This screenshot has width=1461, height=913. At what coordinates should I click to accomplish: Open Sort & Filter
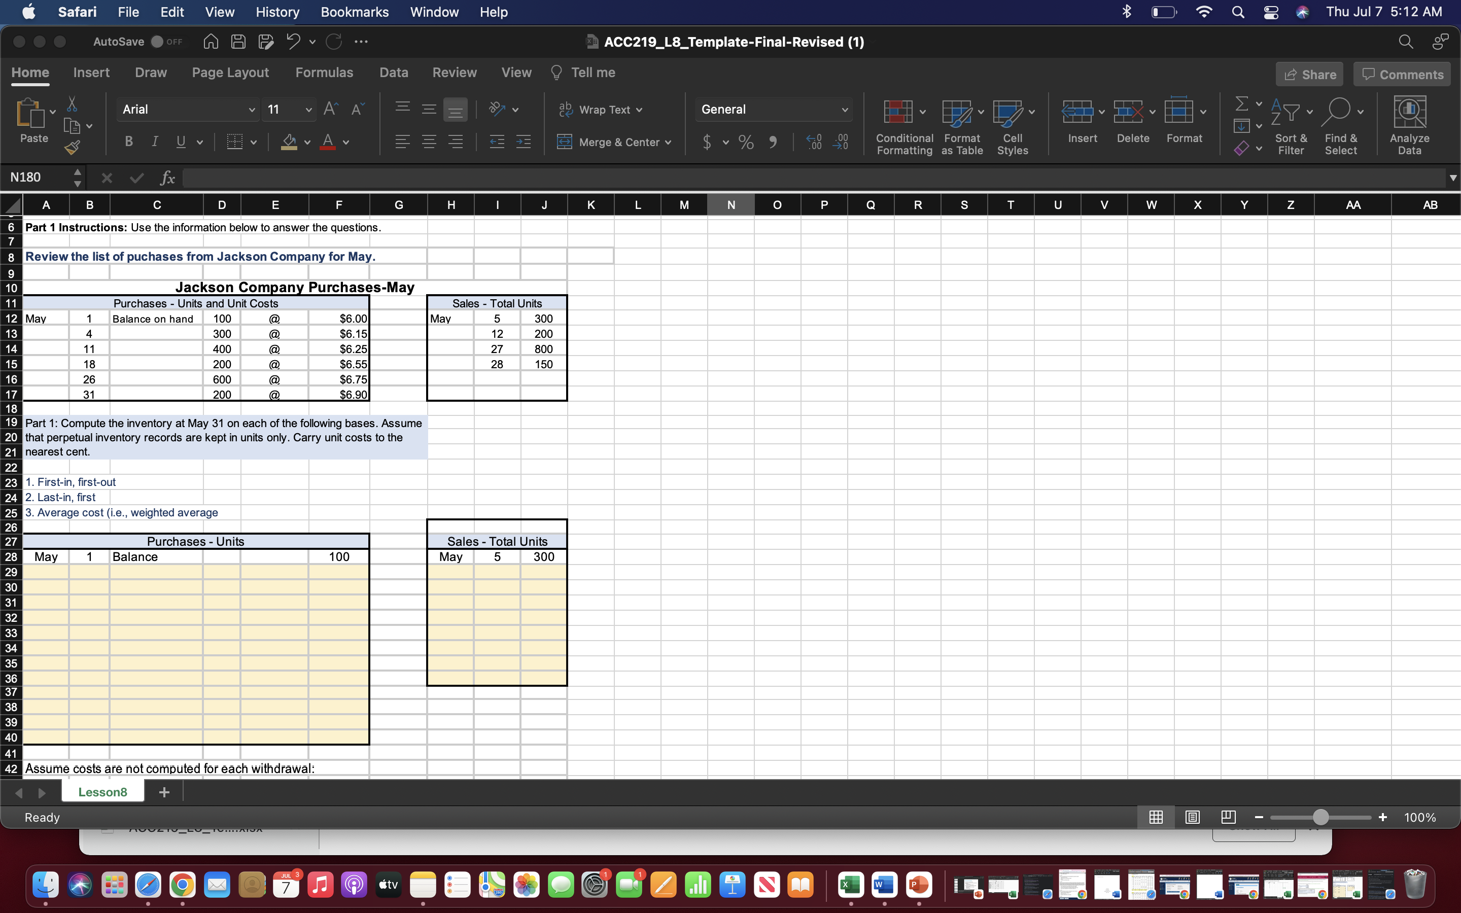1290,125
